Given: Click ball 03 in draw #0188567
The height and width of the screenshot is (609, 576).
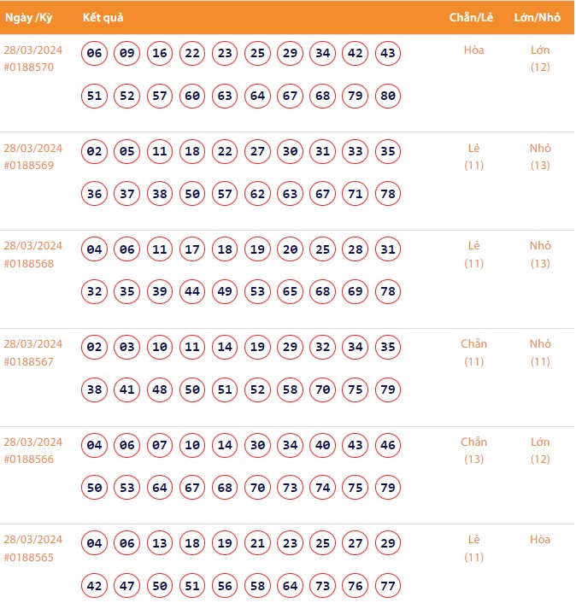Looking at the screenshot, I should (x=127, y=348).
